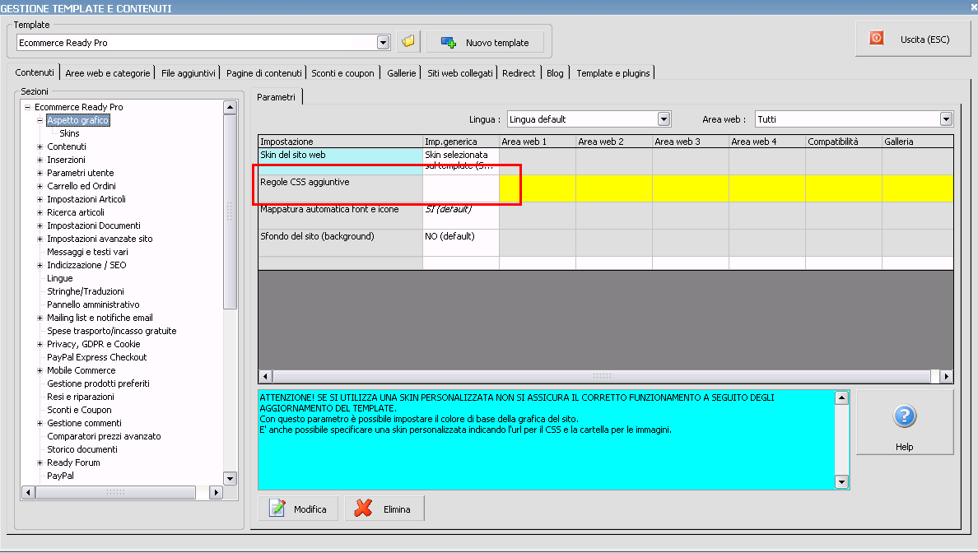Click the folder icon next to Template dropdown
Image resolution: width=978 pixels, height=553 pixels.
click(x=408, y=42)
